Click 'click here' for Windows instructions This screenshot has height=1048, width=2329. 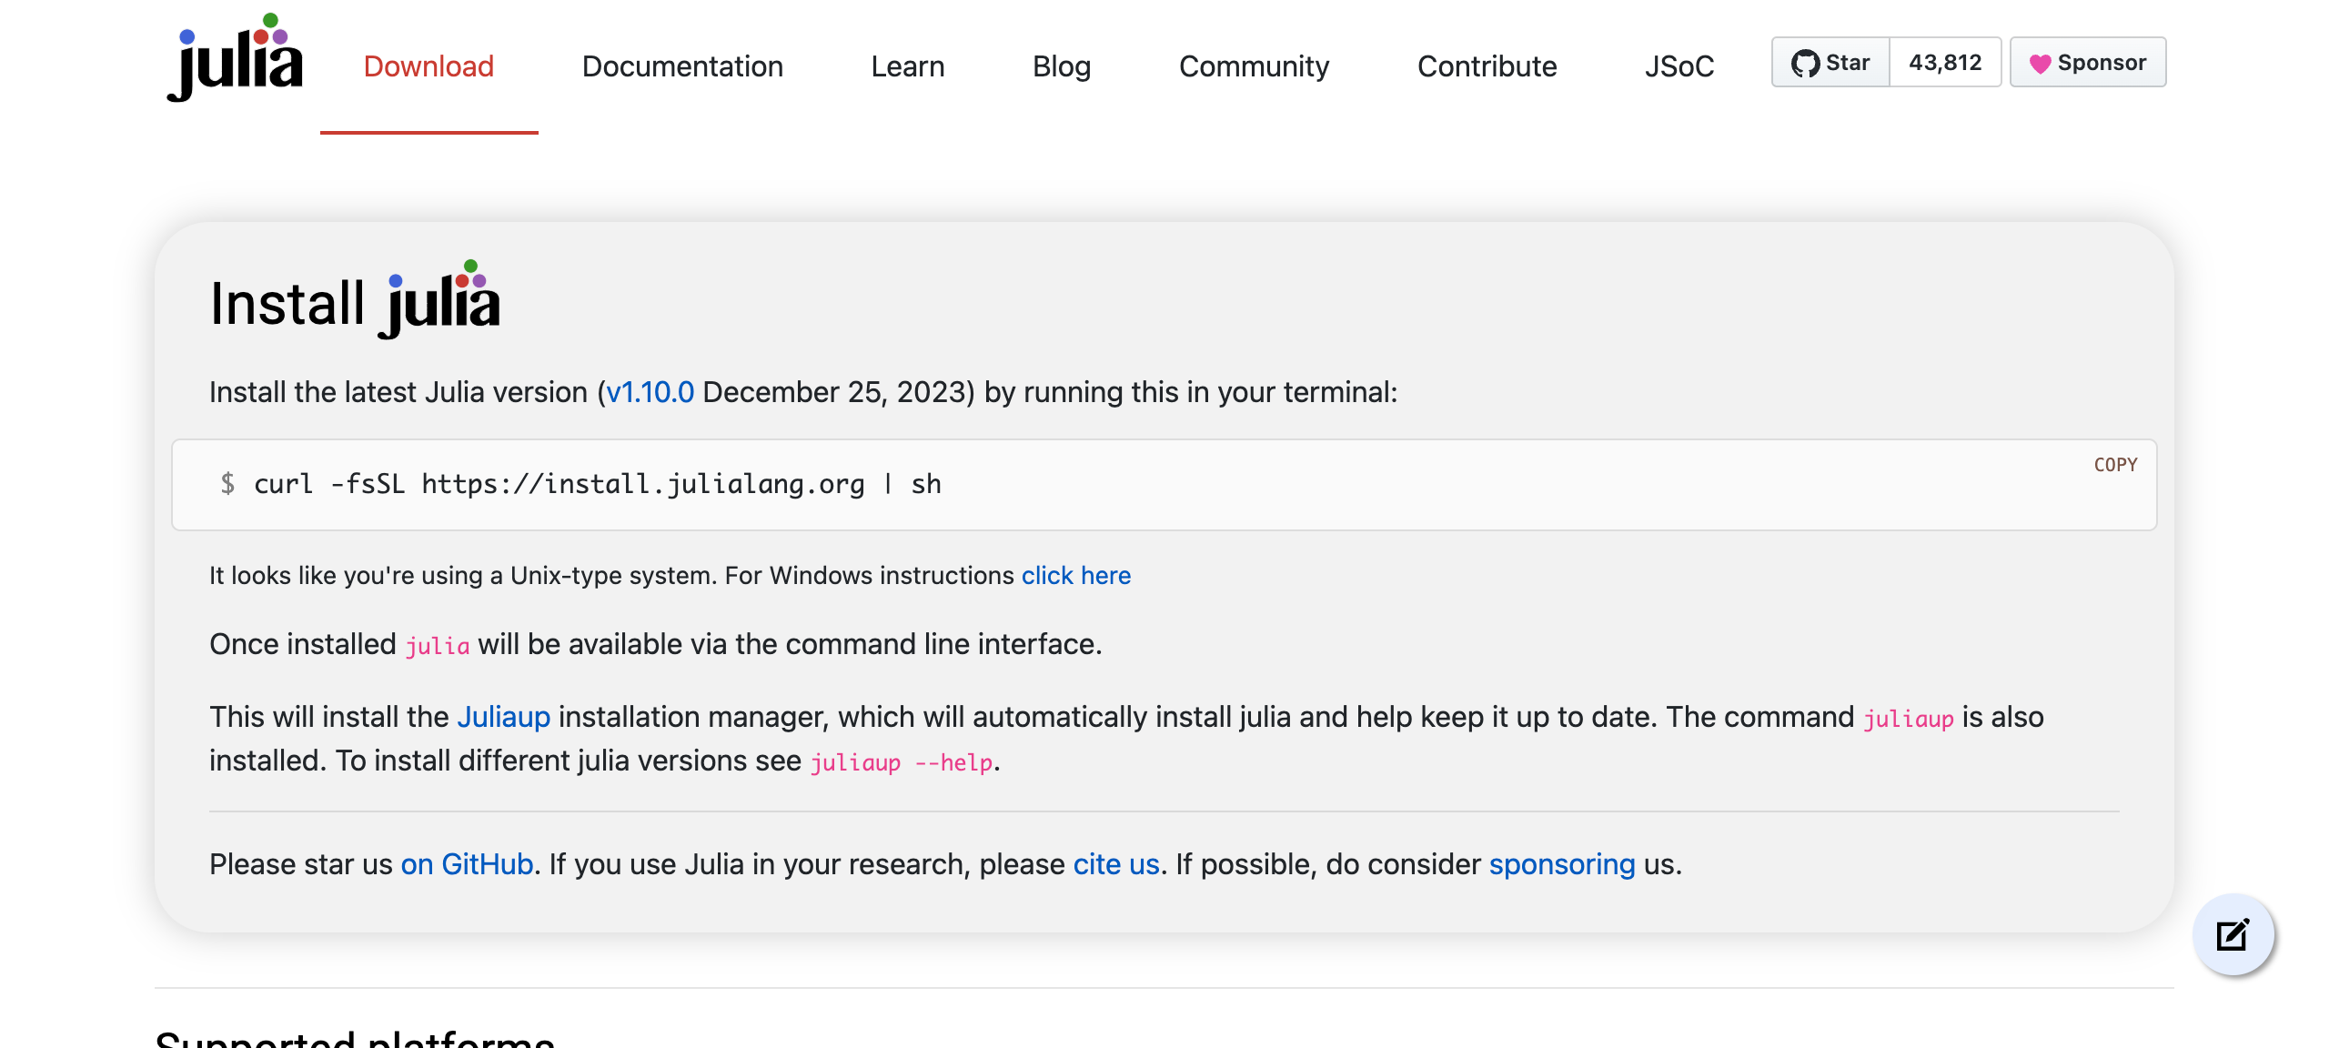pos(1077,575)
